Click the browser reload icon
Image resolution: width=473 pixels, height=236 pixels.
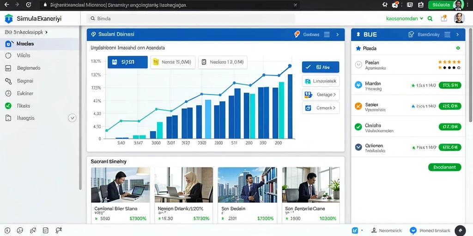pyautogui.click(x=29, y=5)
